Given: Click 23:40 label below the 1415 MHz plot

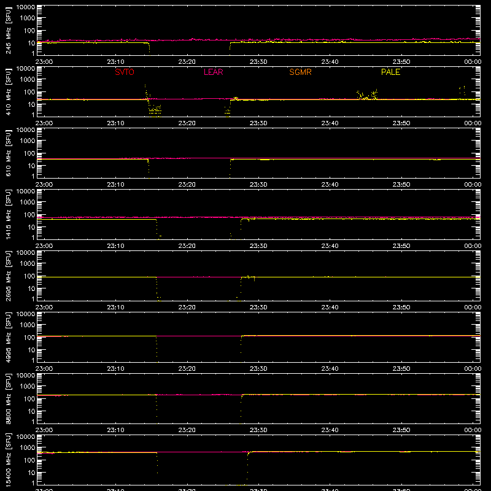Looking at the screenshot, I should (x=330, y=246).
